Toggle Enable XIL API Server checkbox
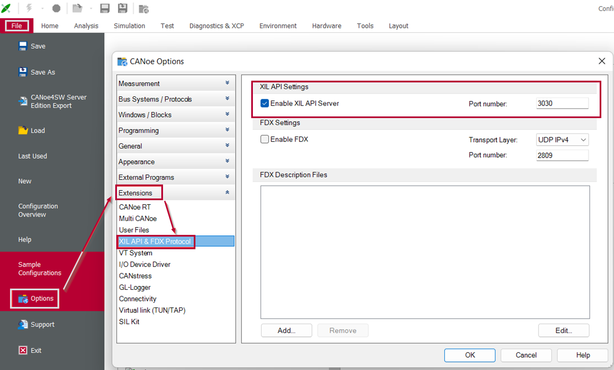614x370 pixels. point(265,103)
